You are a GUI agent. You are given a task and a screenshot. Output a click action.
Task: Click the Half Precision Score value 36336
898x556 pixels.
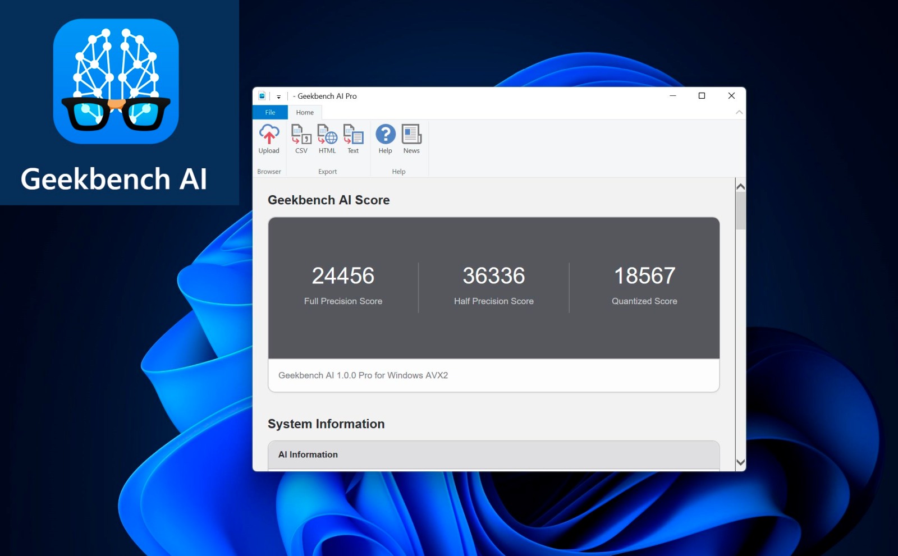[494, 275]
